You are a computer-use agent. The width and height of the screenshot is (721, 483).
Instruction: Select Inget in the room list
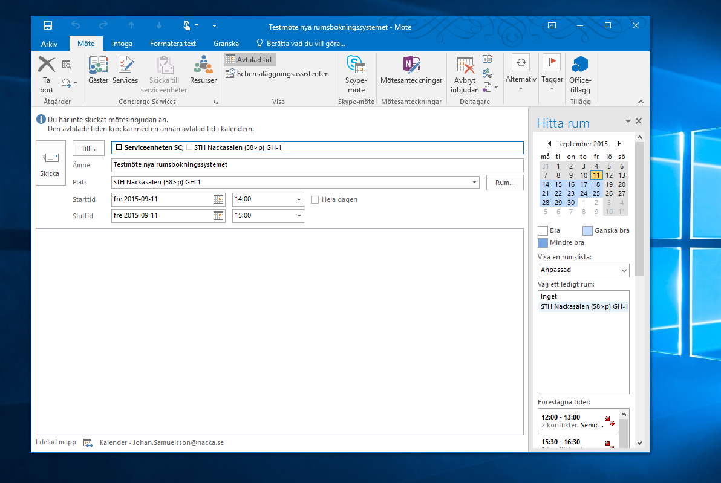point(583,296)
